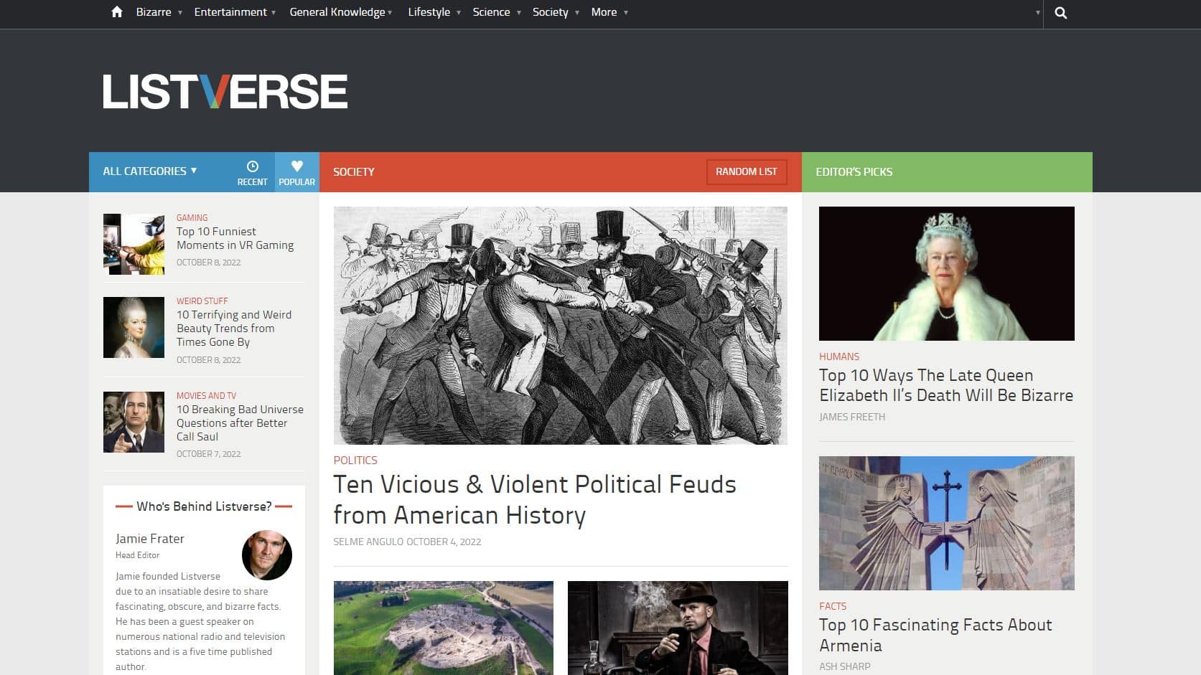Open Top 10 Fascinating Facts About Armenia
This screenshot has height=675, width=1201.
tap(935, 635)
